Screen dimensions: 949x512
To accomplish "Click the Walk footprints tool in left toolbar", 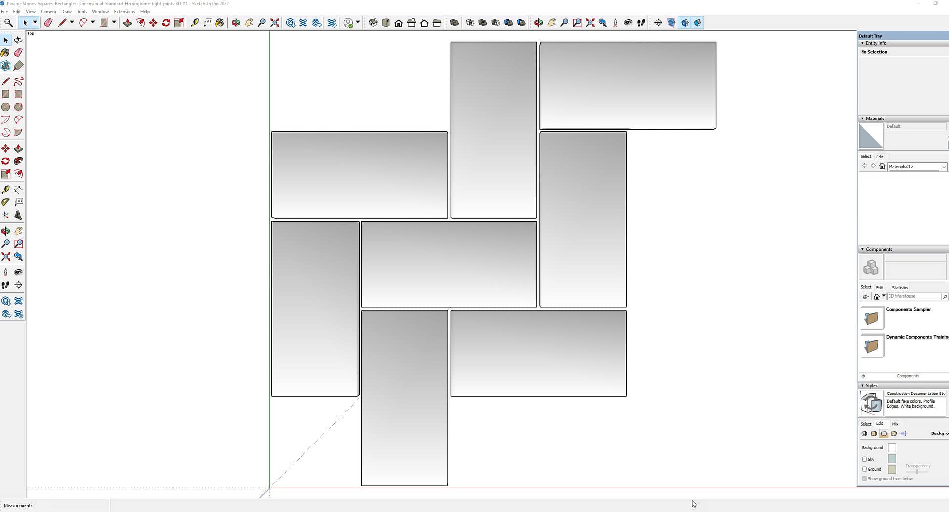I will tap(6, 285).
